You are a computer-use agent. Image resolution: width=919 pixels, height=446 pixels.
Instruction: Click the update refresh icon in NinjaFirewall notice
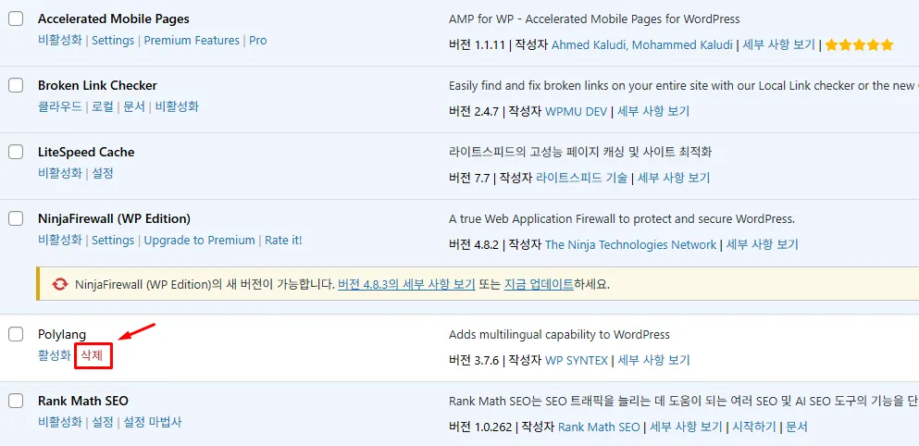coord(59,285)
